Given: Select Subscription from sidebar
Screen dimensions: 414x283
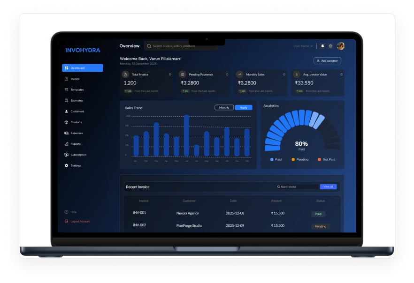Looking at the screenshot, I should point(78,155).
